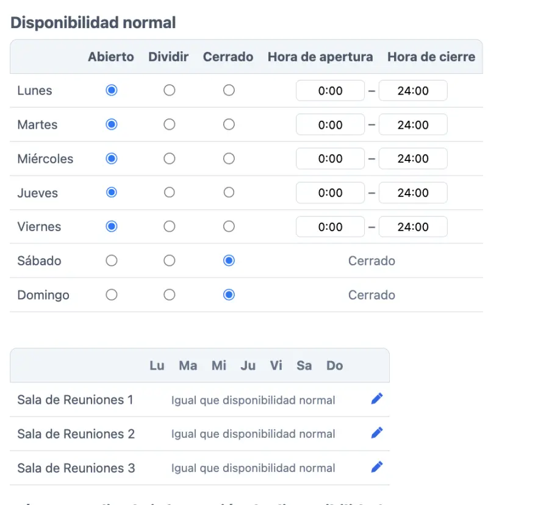Edit Miércoles closing time field
Viewport: 549px width, 505px height.
[x=413, y=159]
